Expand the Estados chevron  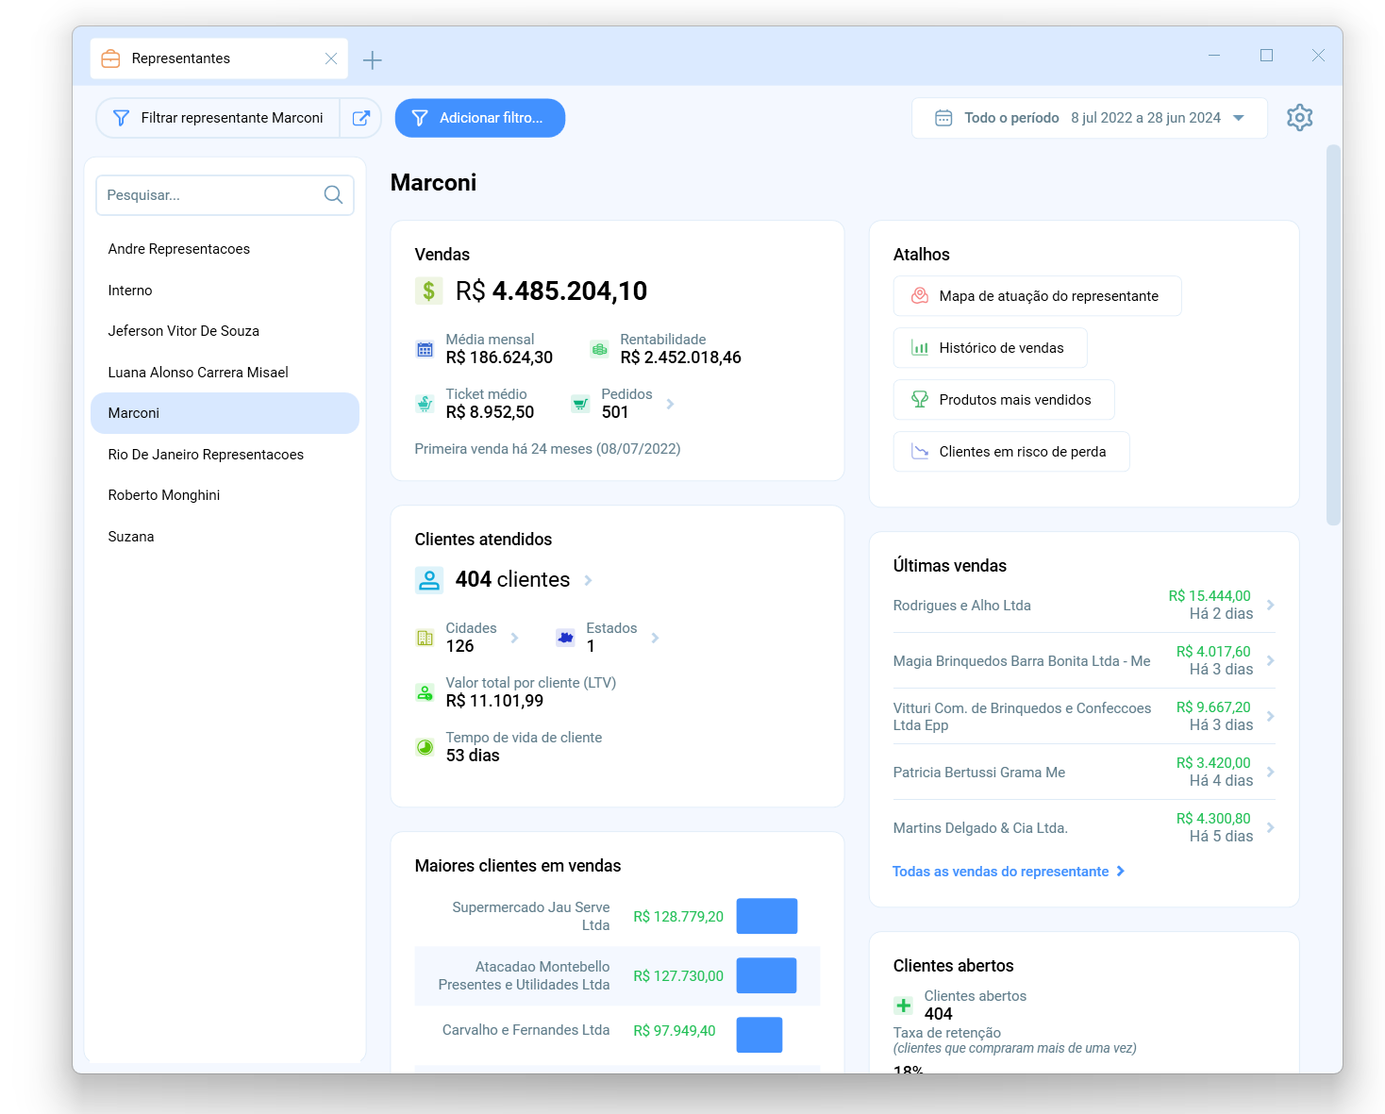point(655,638)
